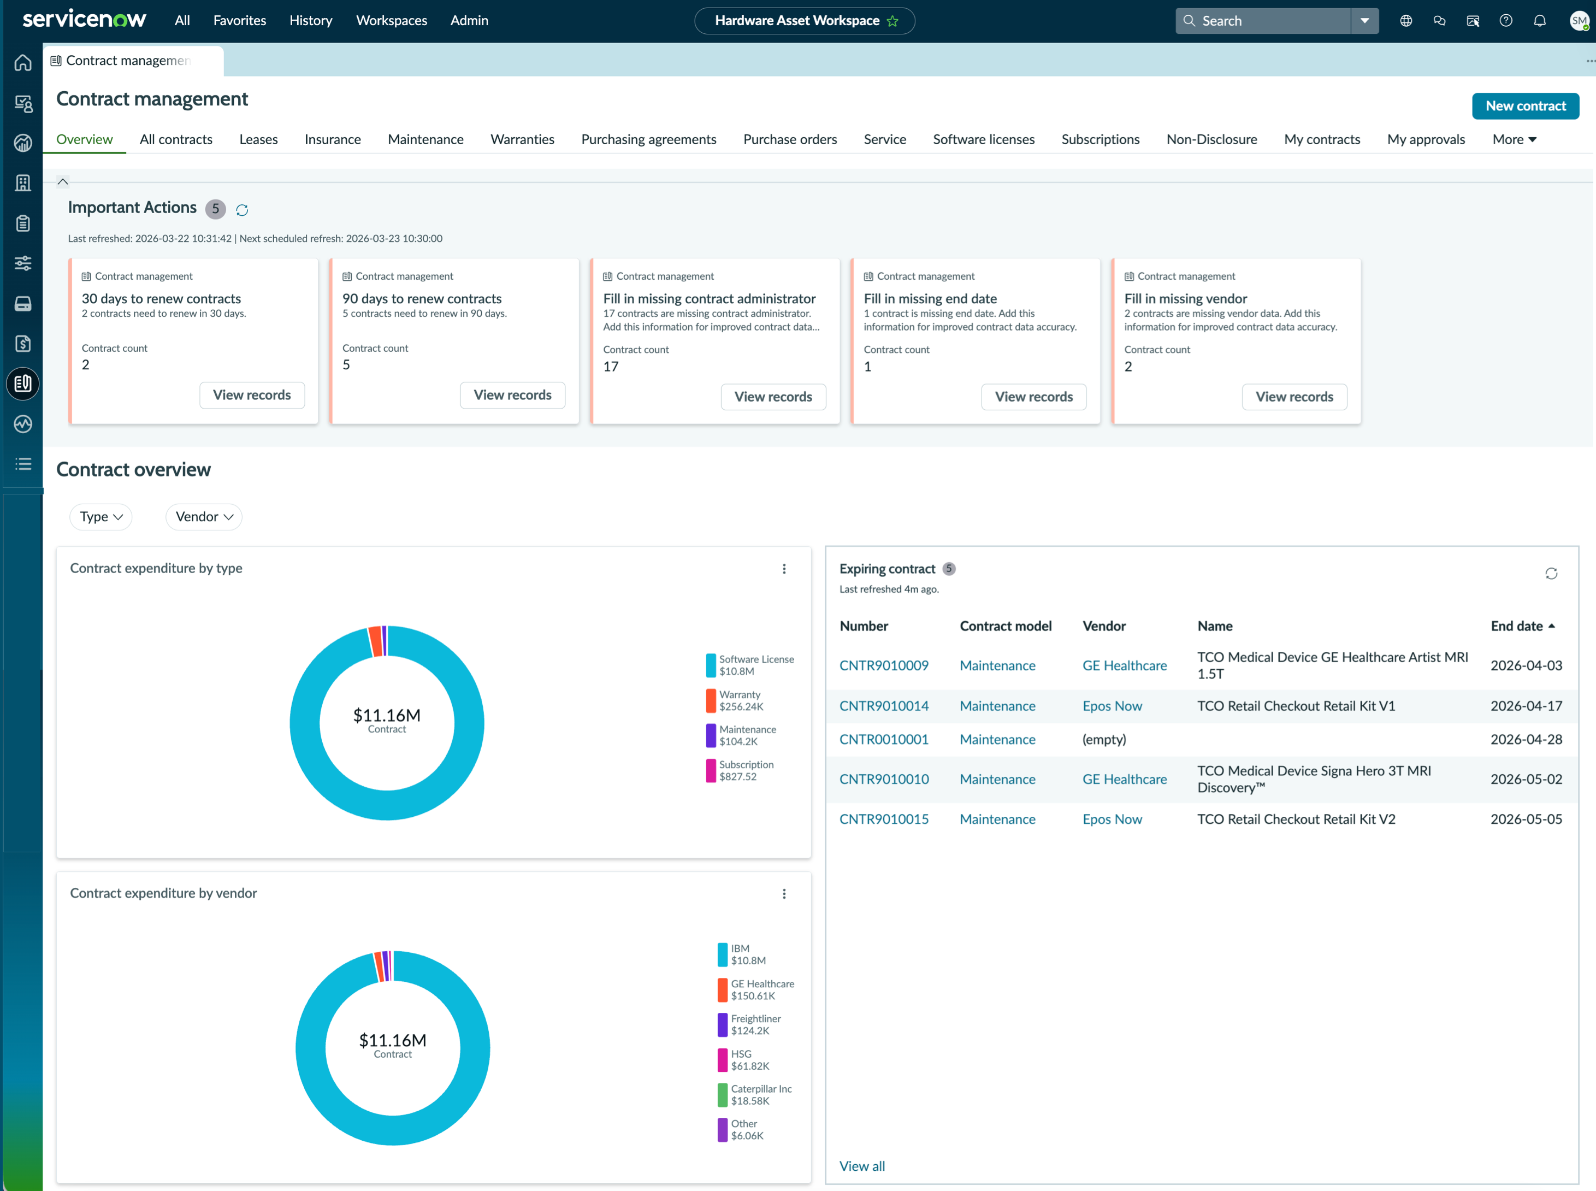The height and width of the screenshot is (1191, 1596).
Task: Open the SM user avatar menu
Action: pyautogui.click(x=1579, y=20)
